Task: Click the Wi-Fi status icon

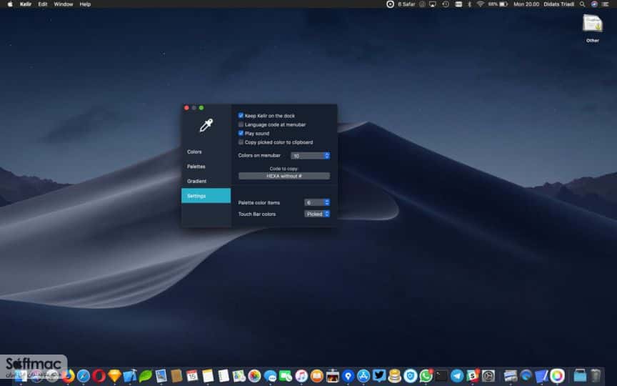Action: (x=481, y=4)
